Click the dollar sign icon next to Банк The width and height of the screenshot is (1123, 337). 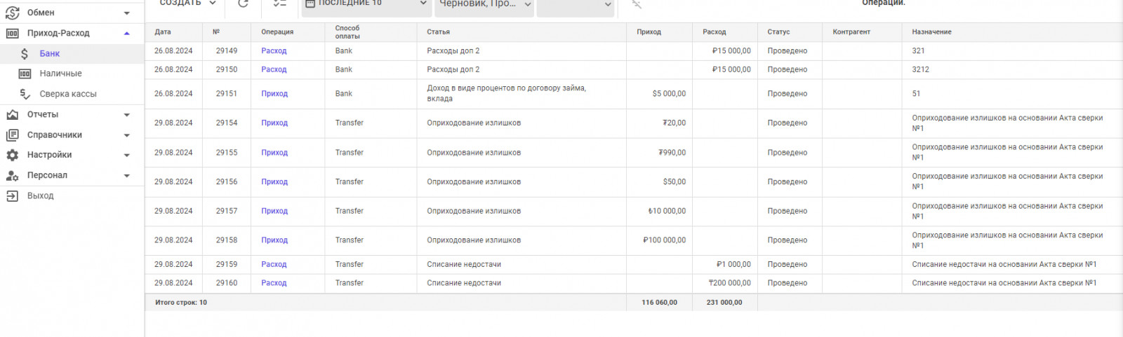coord(25,53)
